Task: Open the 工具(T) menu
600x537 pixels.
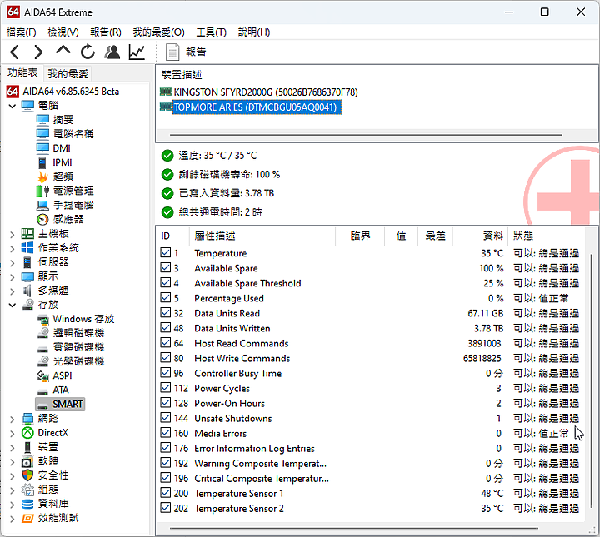Action: pyautogui.click(x=211, y=32)
